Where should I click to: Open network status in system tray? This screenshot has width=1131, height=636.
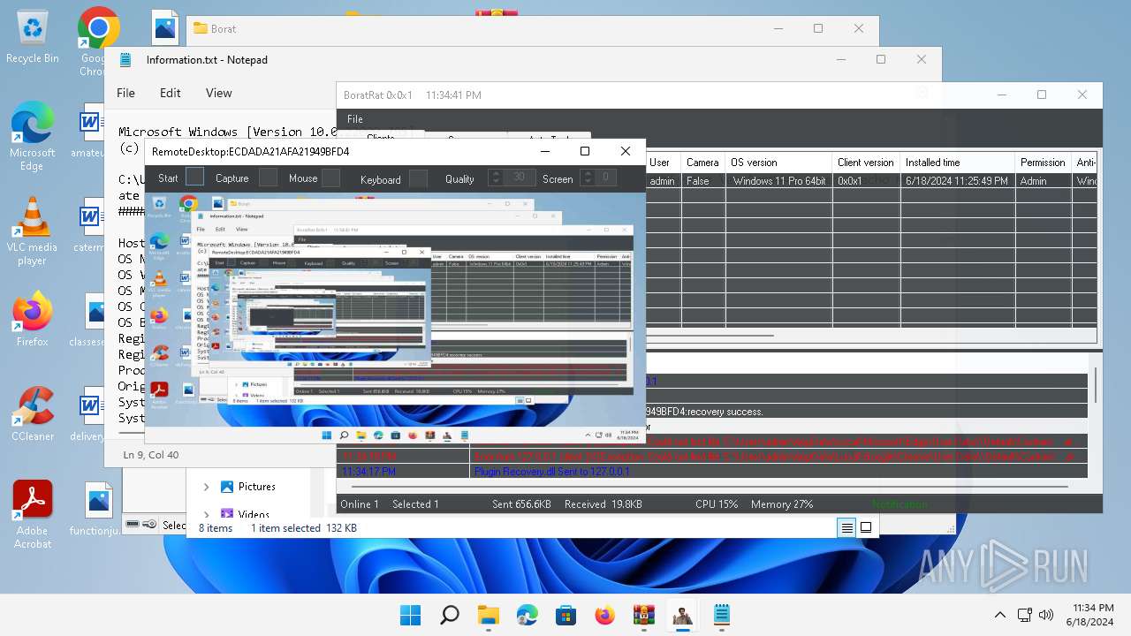pyautogui.click(x=1025, y=615)
